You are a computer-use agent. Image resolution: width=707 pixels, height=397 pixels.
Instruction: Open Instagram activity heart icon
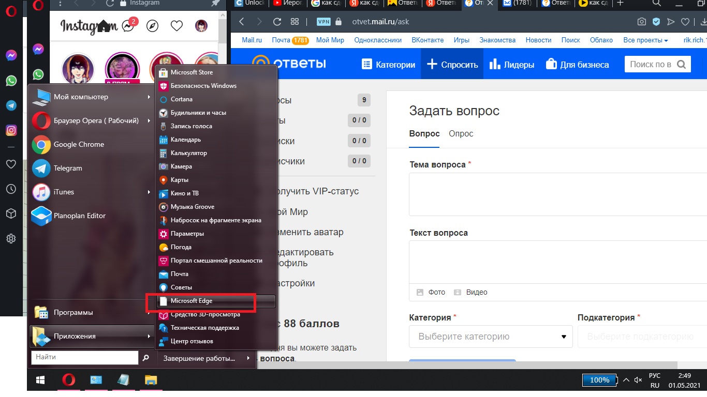click(x=176, y=25)
